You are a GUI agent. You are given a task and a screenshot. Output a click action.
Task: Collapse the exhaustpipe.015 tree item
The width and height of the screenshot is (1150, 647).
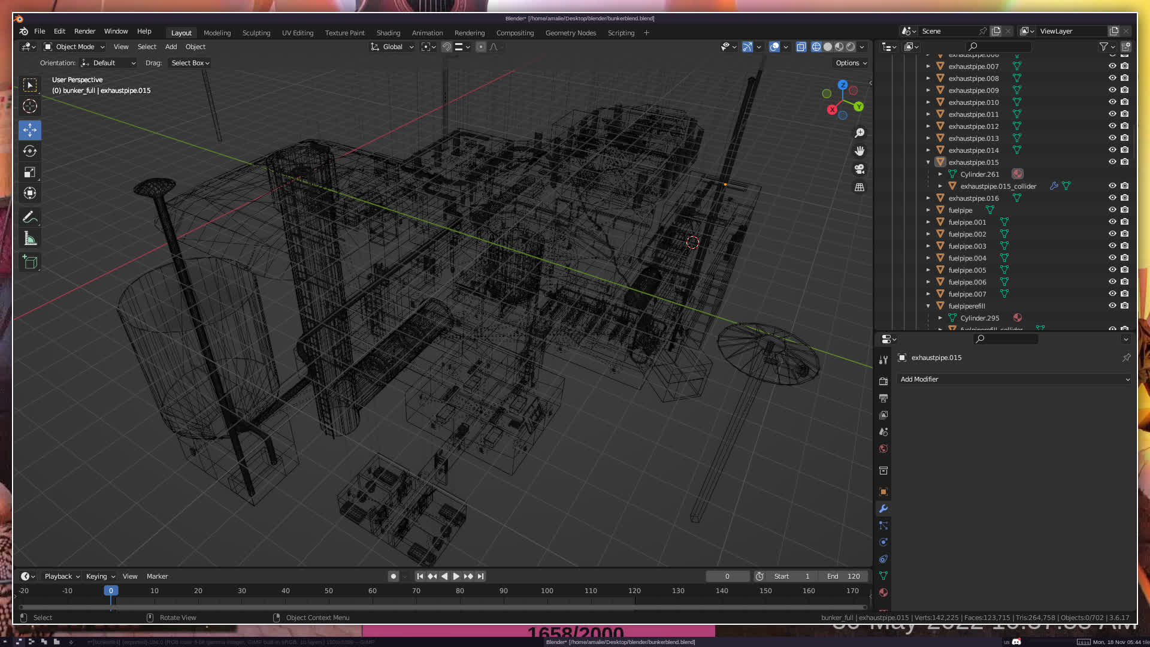point(928,162)
